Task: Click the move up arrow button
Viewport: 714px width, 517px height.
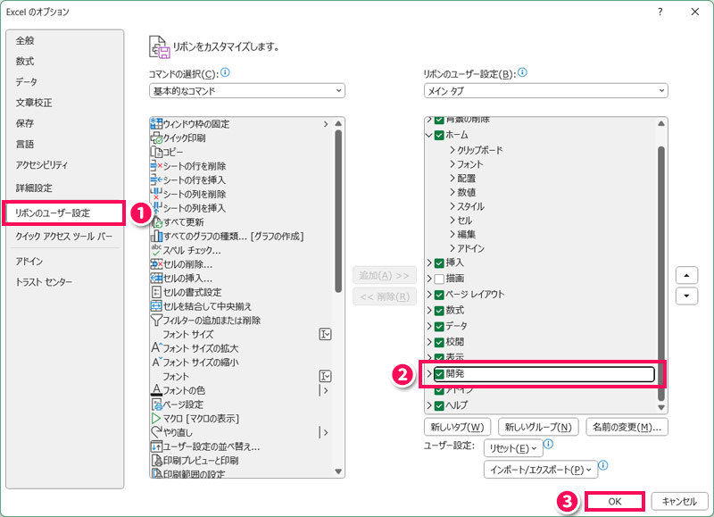Action: point(686,275)
